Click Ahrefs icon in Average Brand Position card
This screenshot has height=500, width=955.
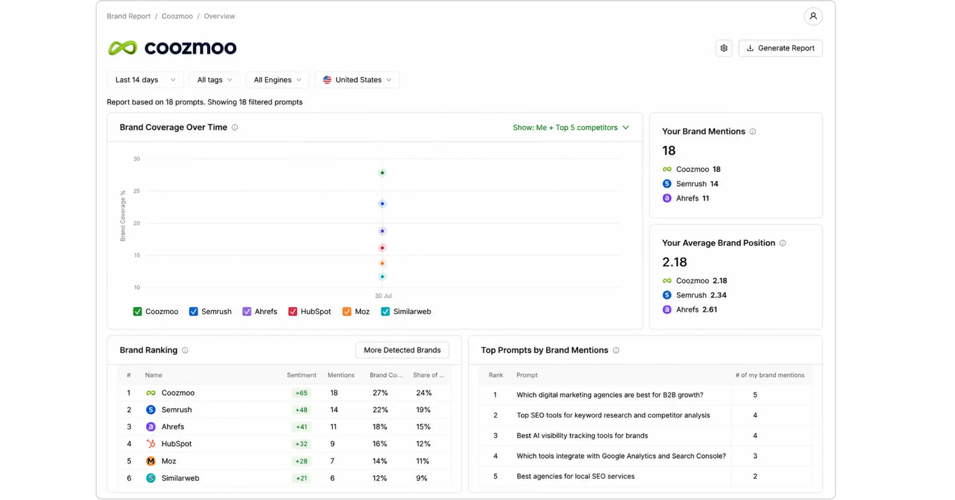[x=667, y=310]
